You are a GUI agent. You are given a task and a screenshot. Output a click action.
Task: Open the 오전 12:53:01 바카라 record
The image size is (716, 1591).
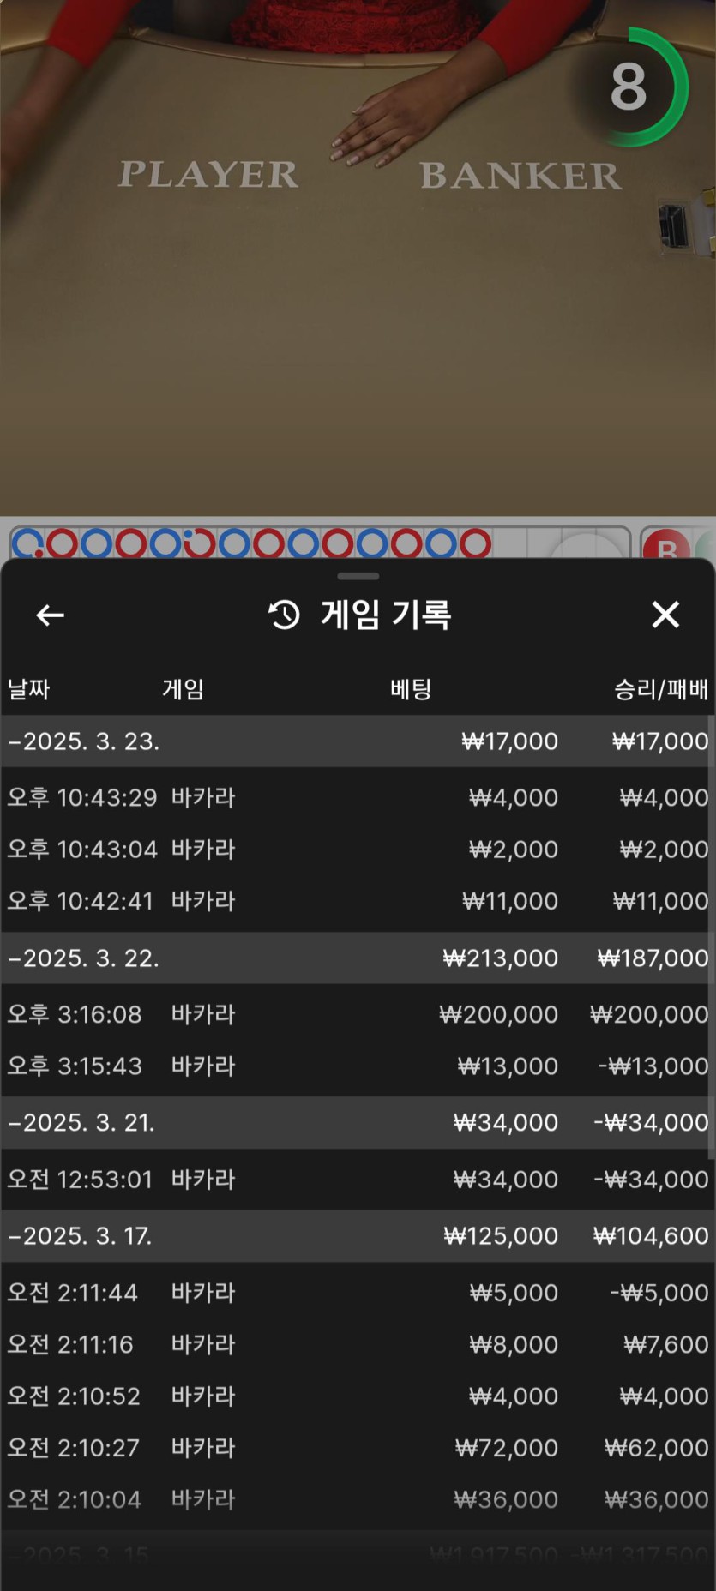(x=358, y=1180)
